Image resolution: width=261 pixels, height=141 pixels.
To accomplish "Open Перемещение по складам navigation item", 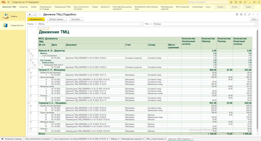I will click(x=45, y=8).
